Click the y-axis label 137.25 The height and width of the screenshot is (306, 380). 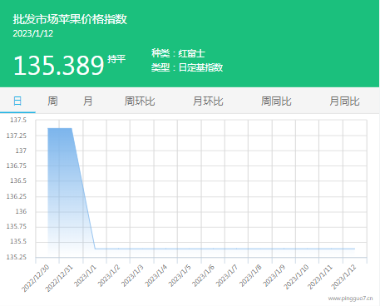pos(17,136)
